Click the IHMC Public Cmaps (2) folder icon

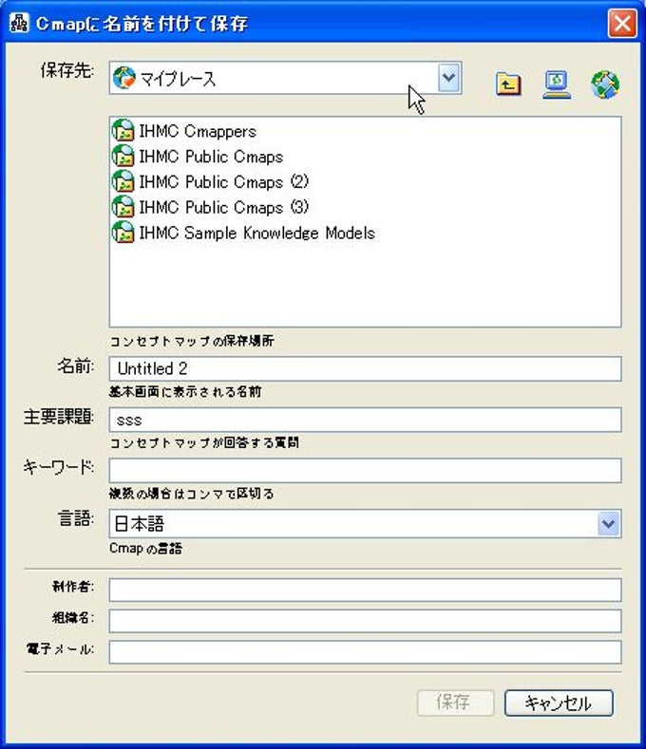point(123,181)
